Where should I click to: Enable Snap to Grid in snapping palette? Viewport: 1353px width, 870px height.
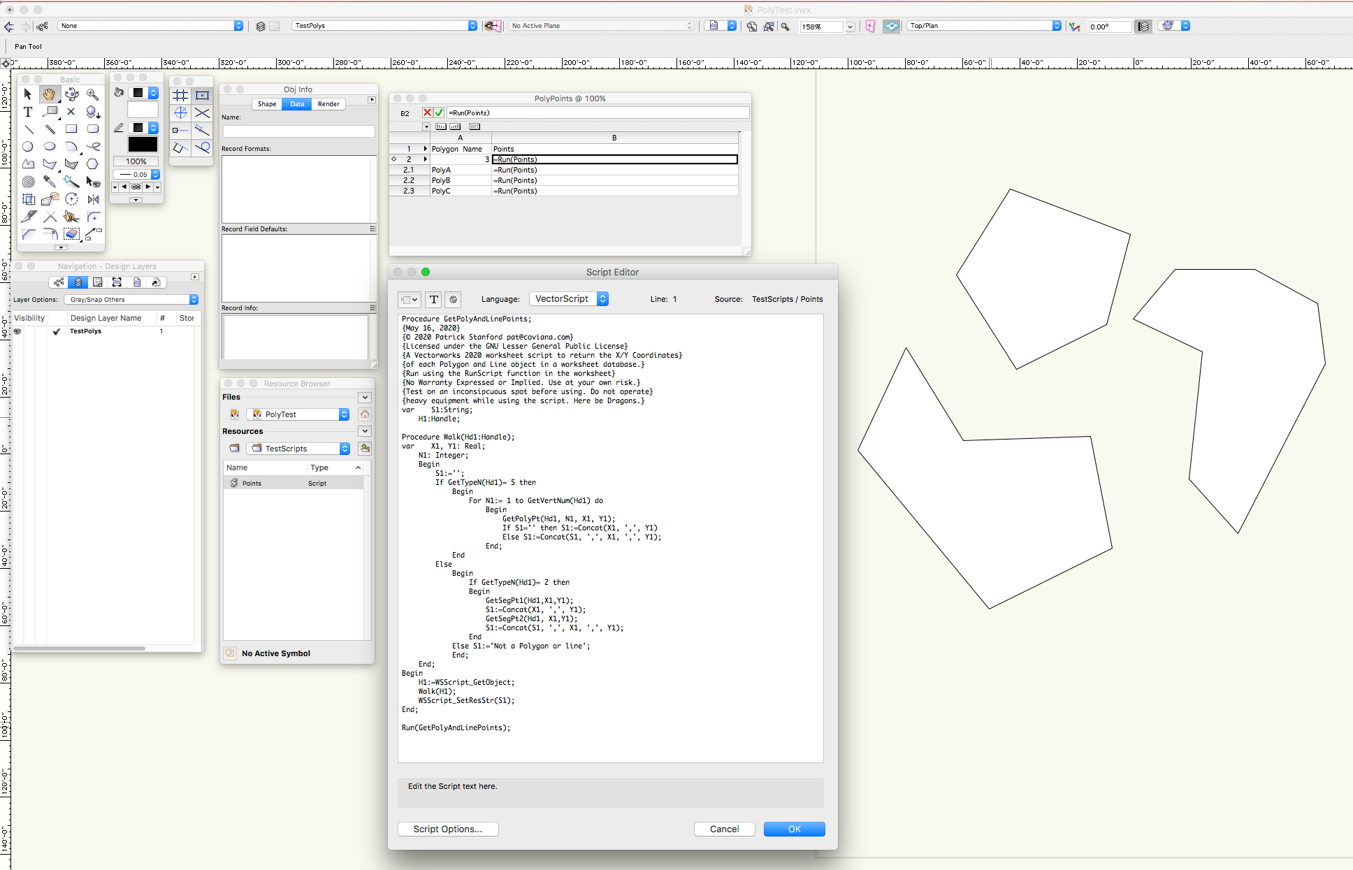pos(180,95)
